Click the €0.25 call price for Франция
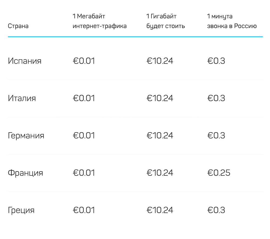 coord(219,173)
